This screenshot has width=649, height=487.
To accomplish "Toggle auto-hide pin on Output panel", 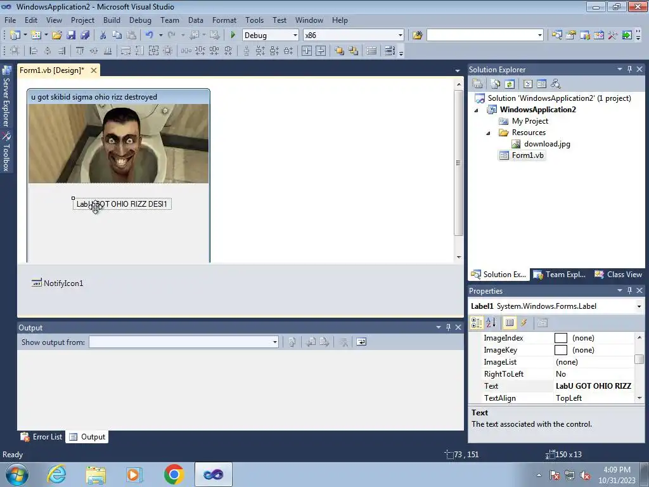I will pos(448,327).
